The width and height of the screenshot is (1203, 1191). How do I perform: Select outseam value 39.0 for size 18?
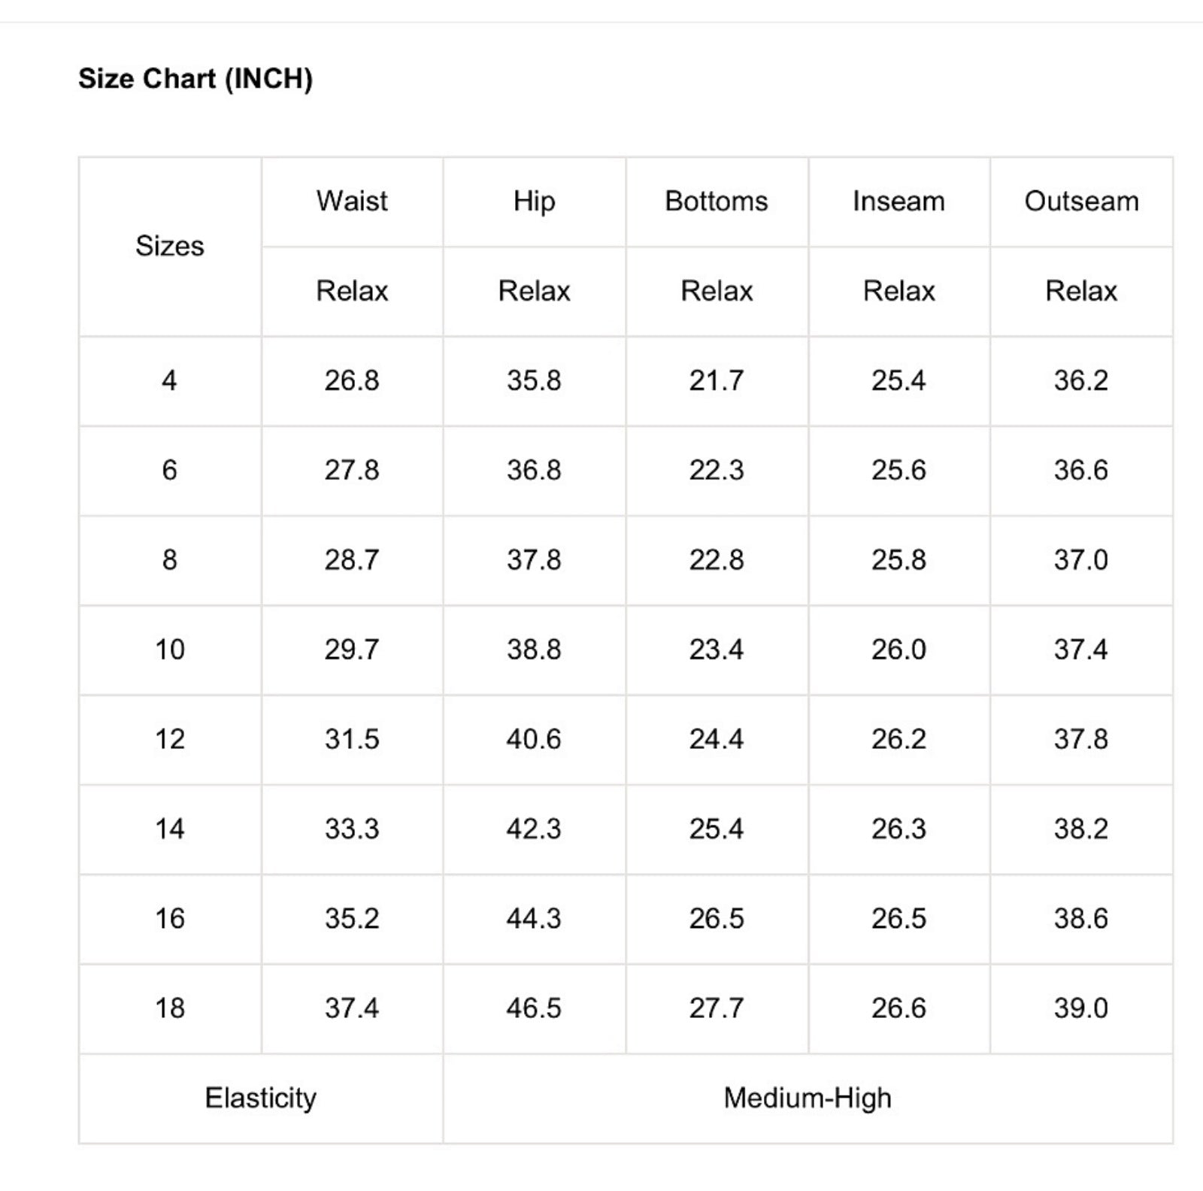pos(1081,1008)
